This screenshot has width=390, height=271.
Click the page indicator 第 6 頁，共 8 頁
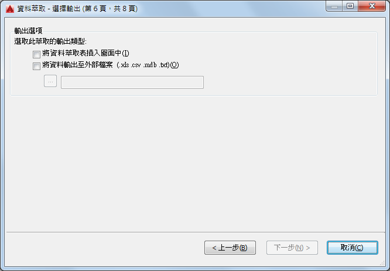pos(110,9)
